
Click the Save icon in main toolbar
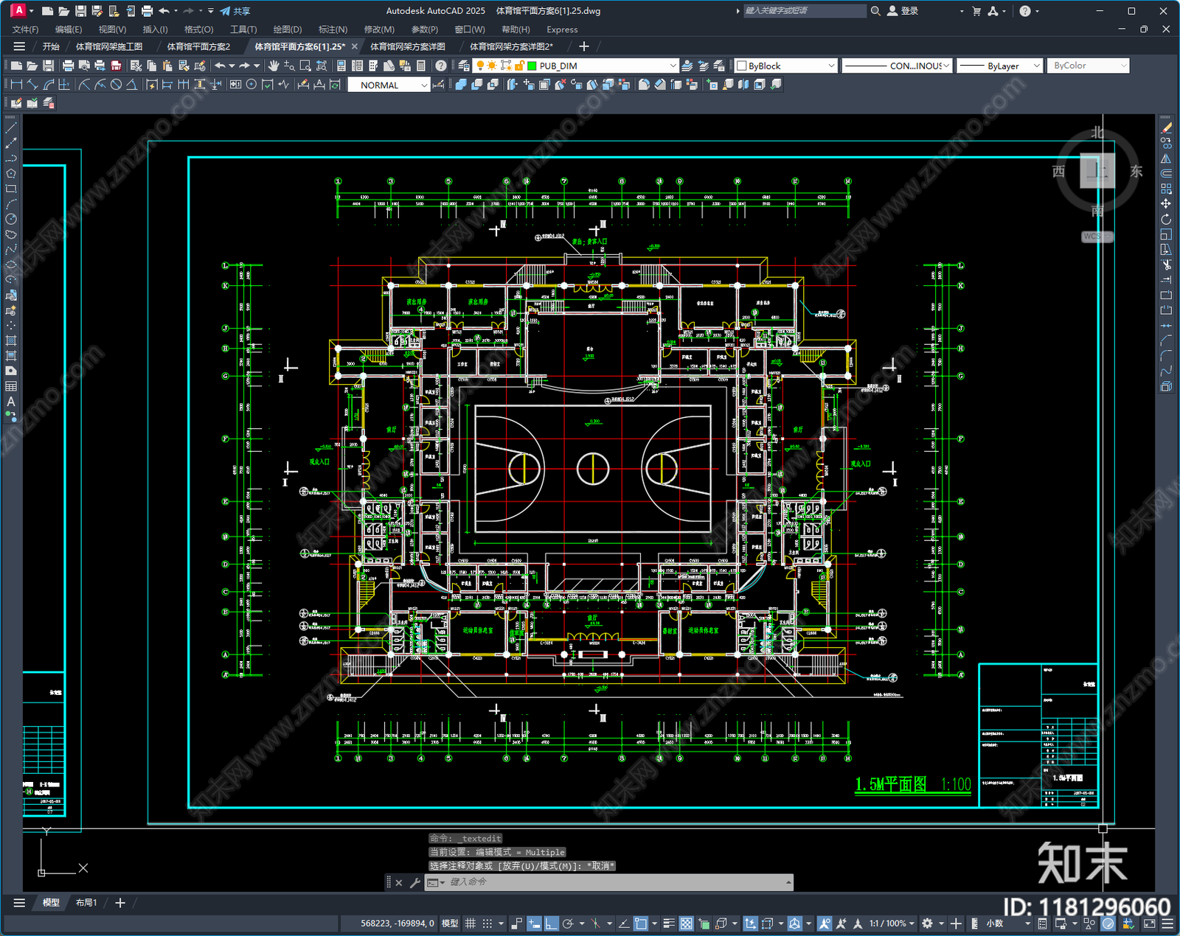tap(48, 66)
